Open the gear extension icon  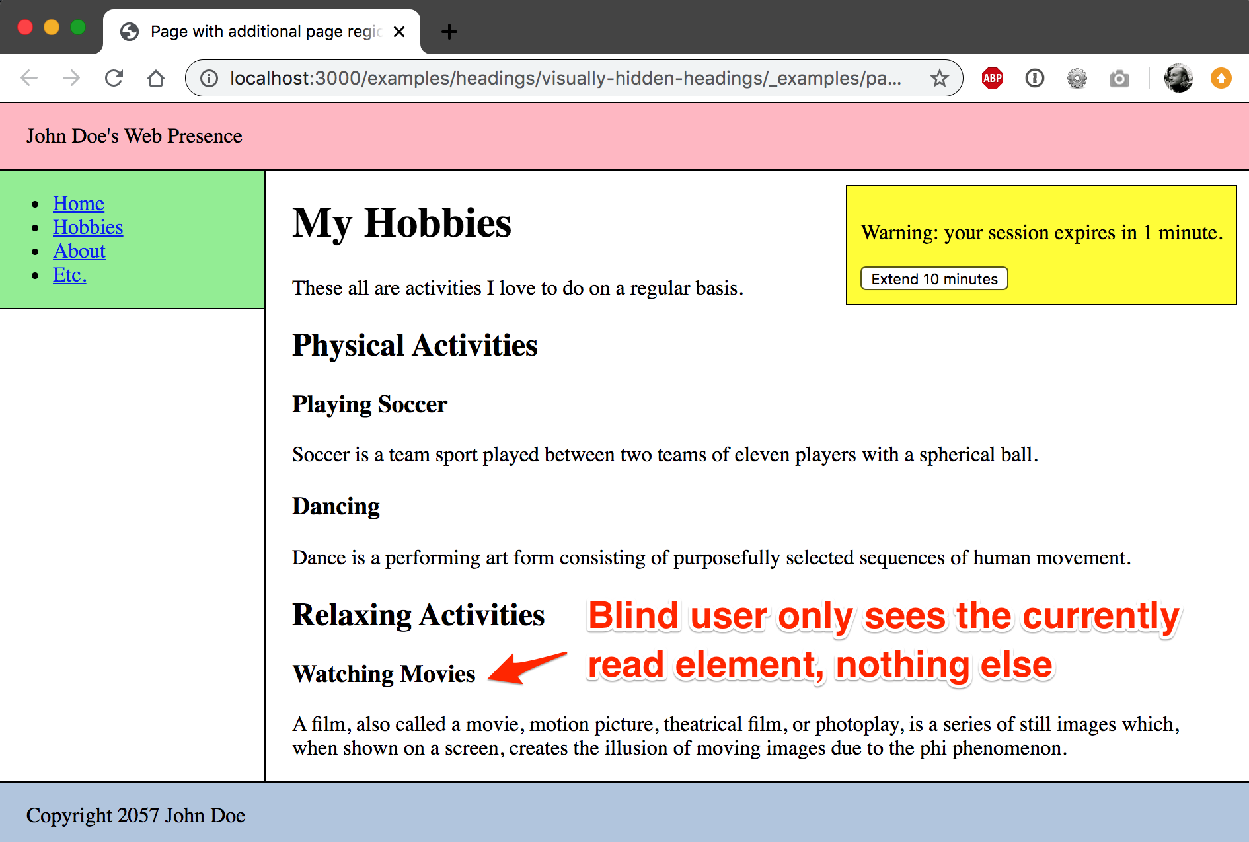[x=1077, y=79]
